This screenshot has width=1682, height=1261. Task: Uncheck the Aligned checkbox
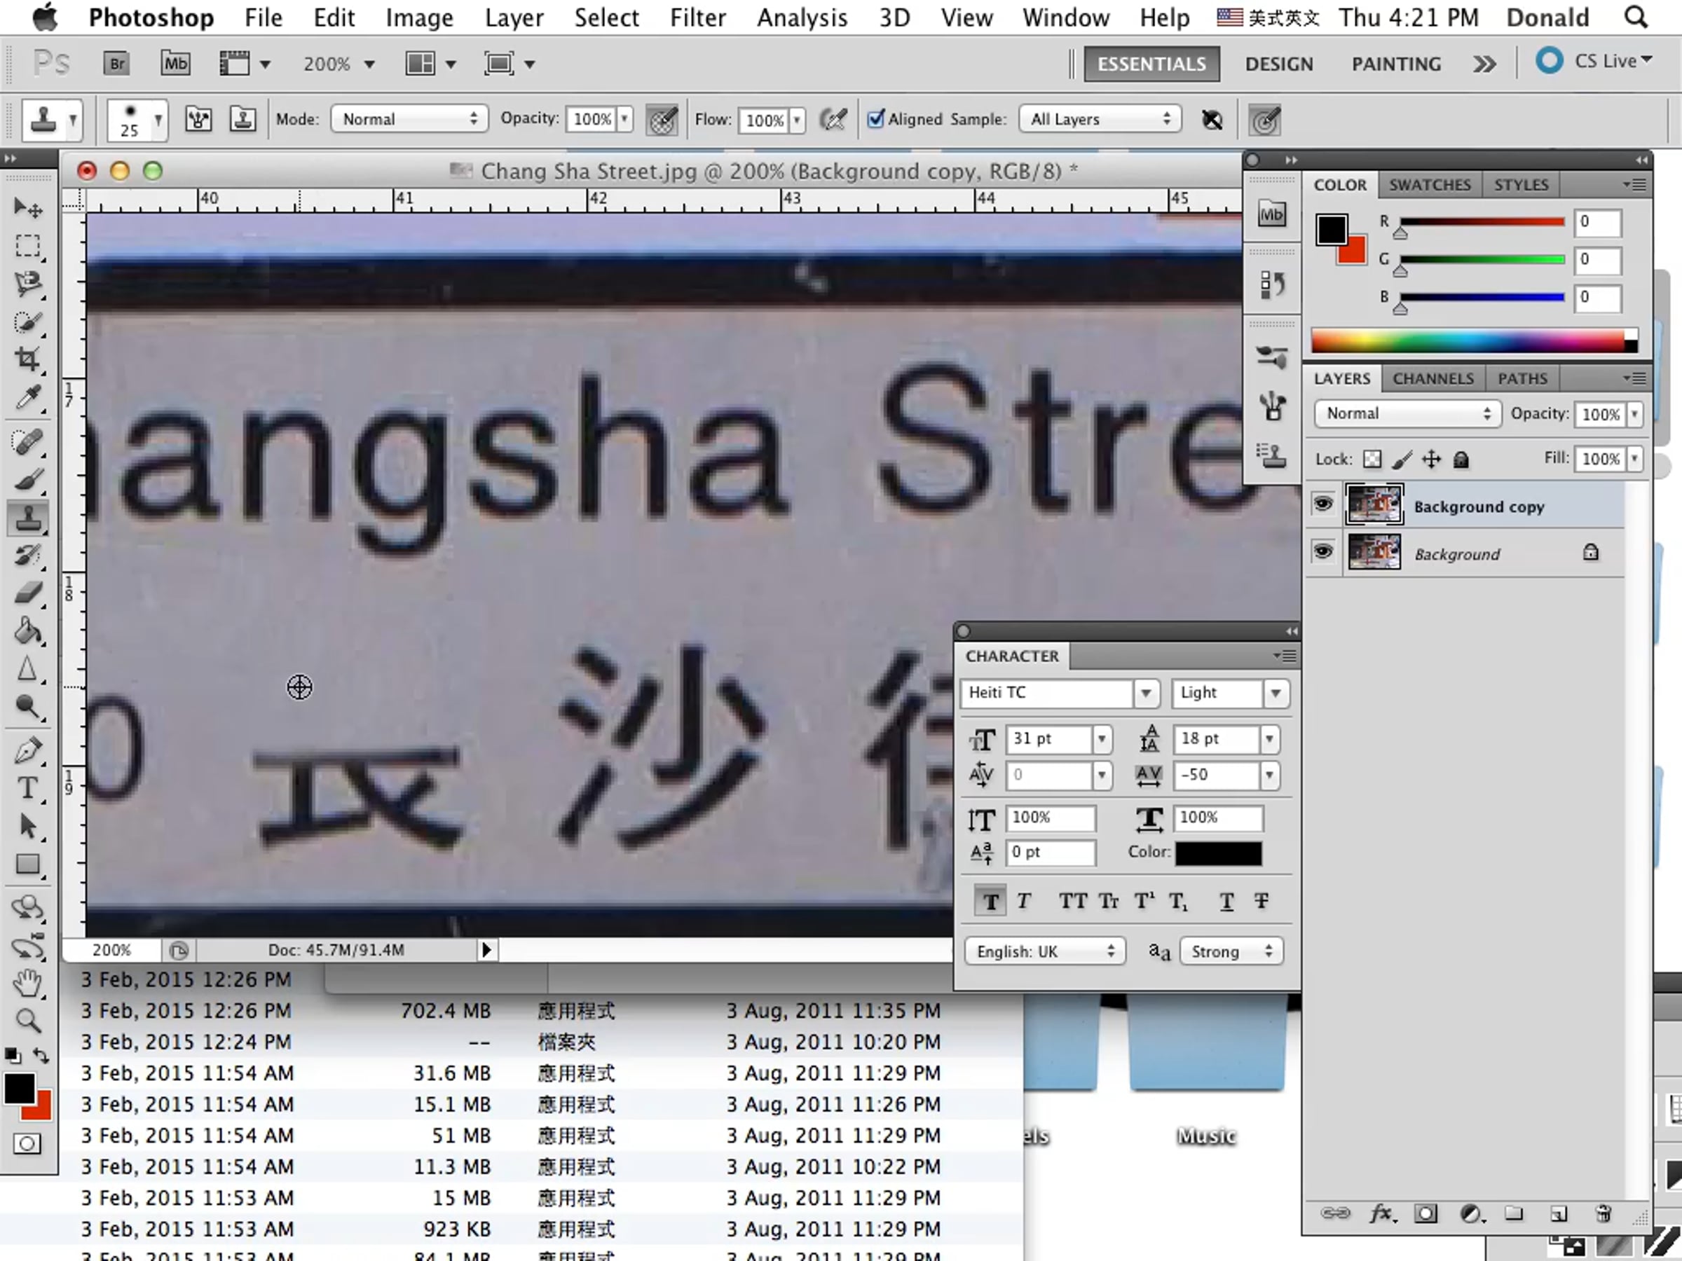(876, 118)
